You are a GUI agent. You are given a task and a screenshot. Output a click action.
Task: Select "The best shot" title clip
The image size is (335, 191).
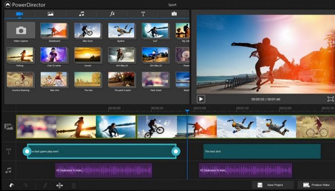tap(262, 151)
